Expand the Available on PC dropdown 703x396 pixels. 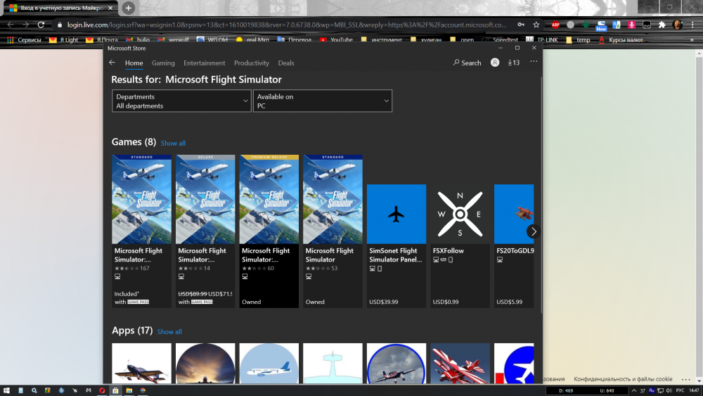(322, 101)
